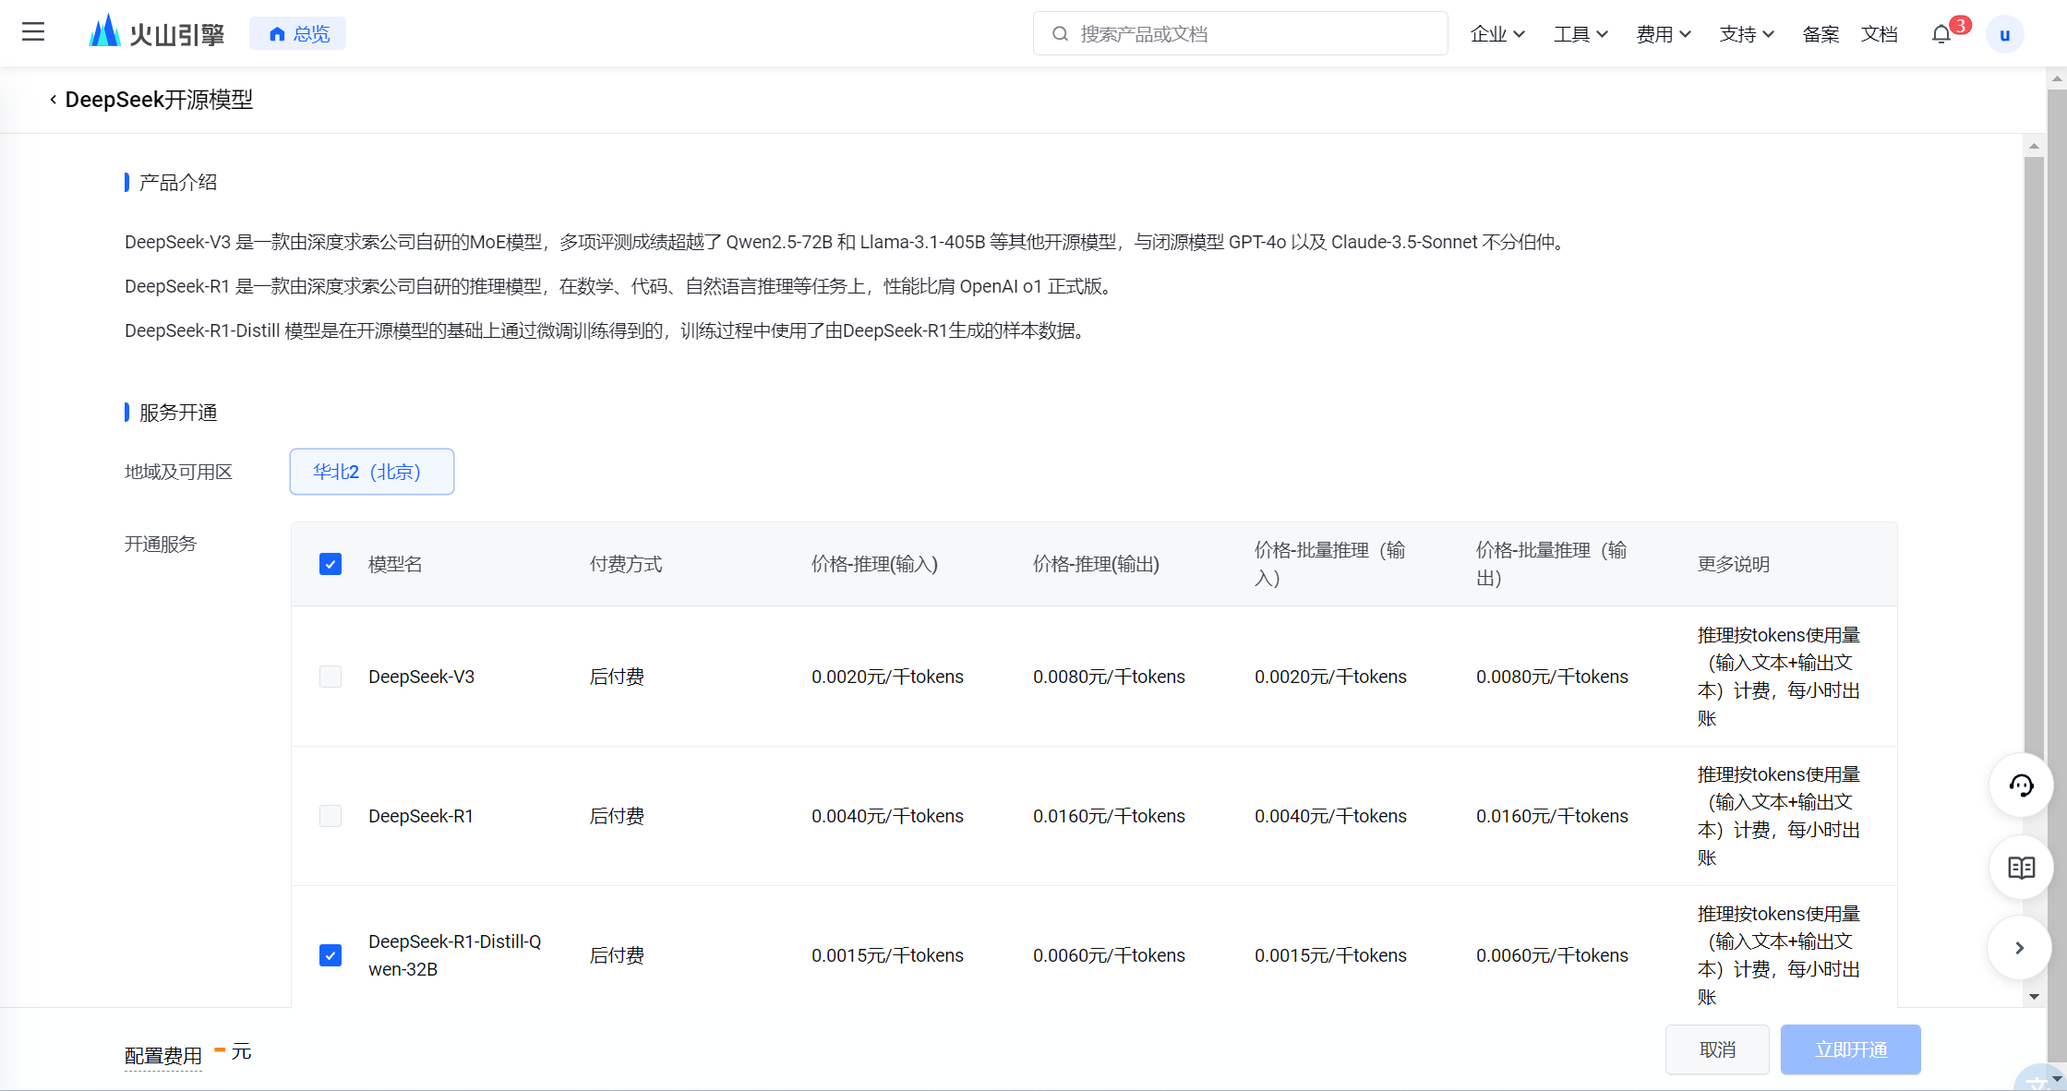This screenshot has height=1091, width=2067.
Task: Uncheck DeepSeek-R1-Distill-Qwen-32B checkbox
Action: pos(330,955)
